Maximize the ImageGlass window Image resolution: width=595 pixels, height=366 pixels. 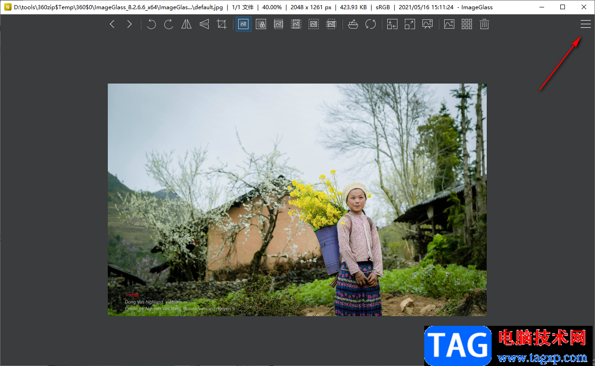[x=563, y=7]
